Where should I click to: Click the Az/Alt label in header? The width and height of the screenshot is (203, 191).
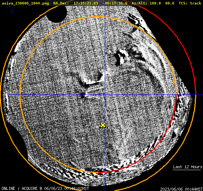tap(140, 3)
